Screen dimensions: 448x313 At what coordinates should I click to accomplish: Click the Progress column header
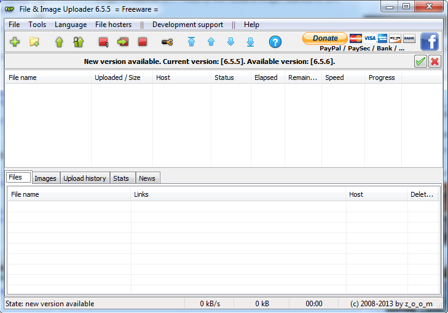click(x=383, y=77)
